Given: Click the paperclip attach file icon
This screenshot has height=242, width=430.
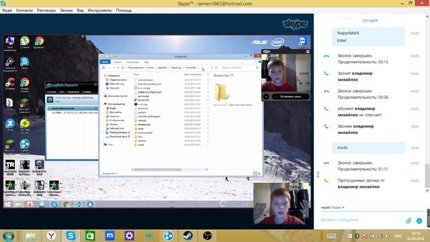Looking at the screenshot, I should (x=408, y=220).
